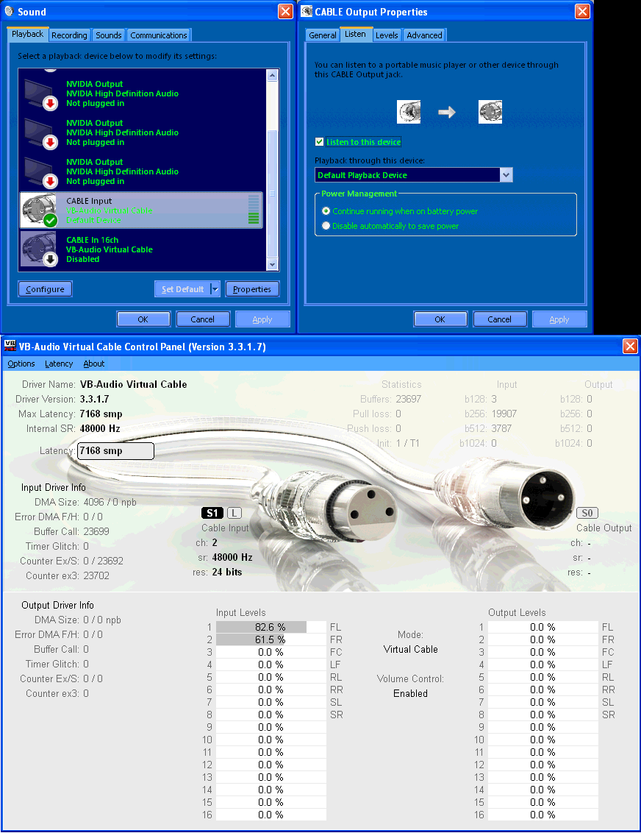Click the Virtual Cable mode label
Image resolution: width=641 pixels, height=833 pixels.
coord(411,649)
